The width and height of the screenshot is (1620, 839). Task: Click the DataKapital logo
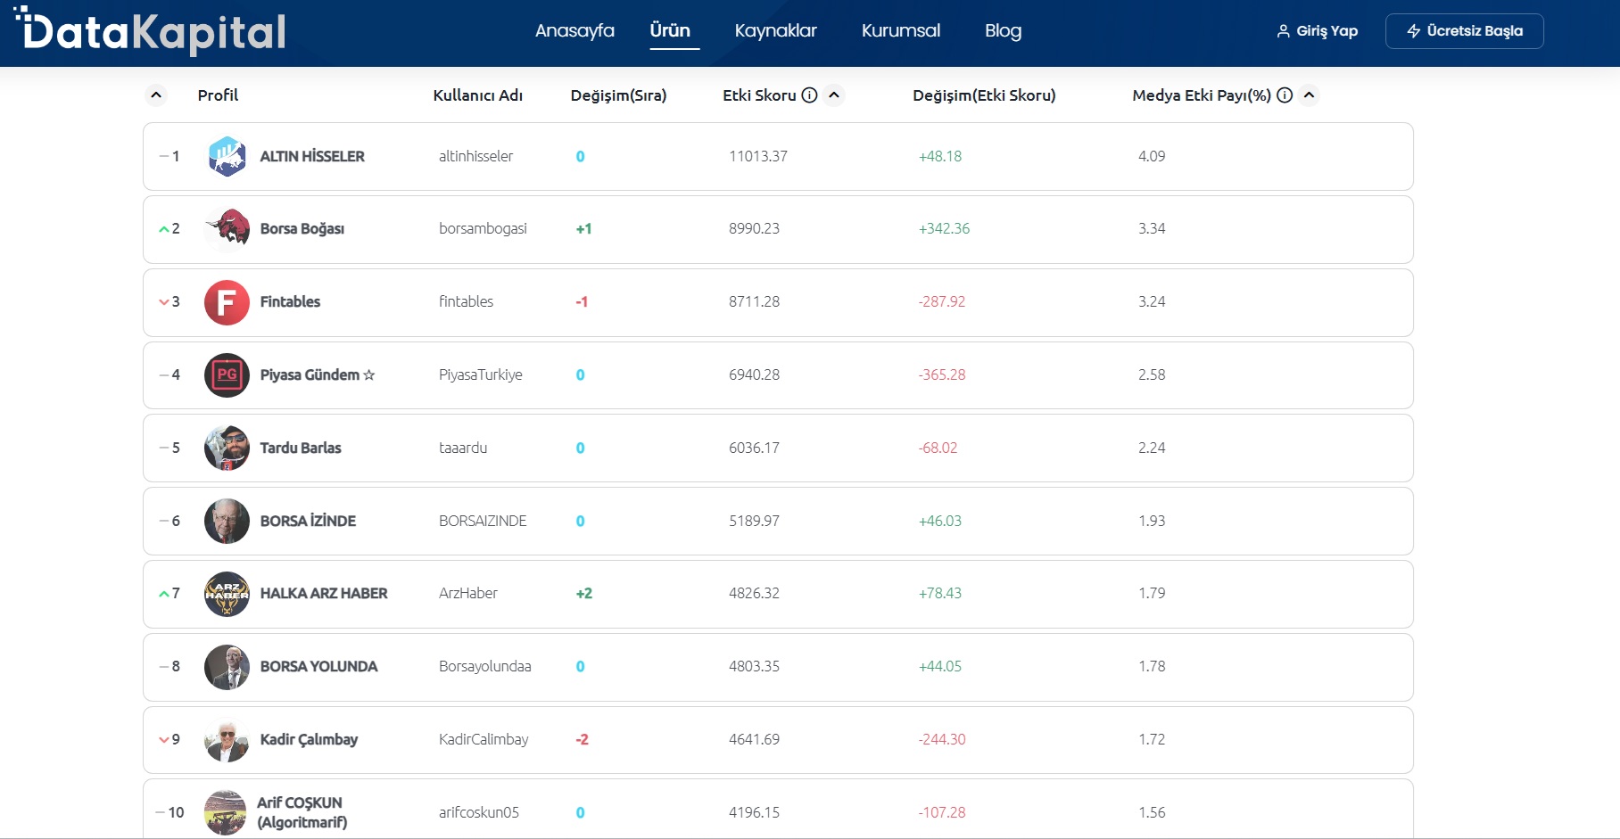coord(150,31)
